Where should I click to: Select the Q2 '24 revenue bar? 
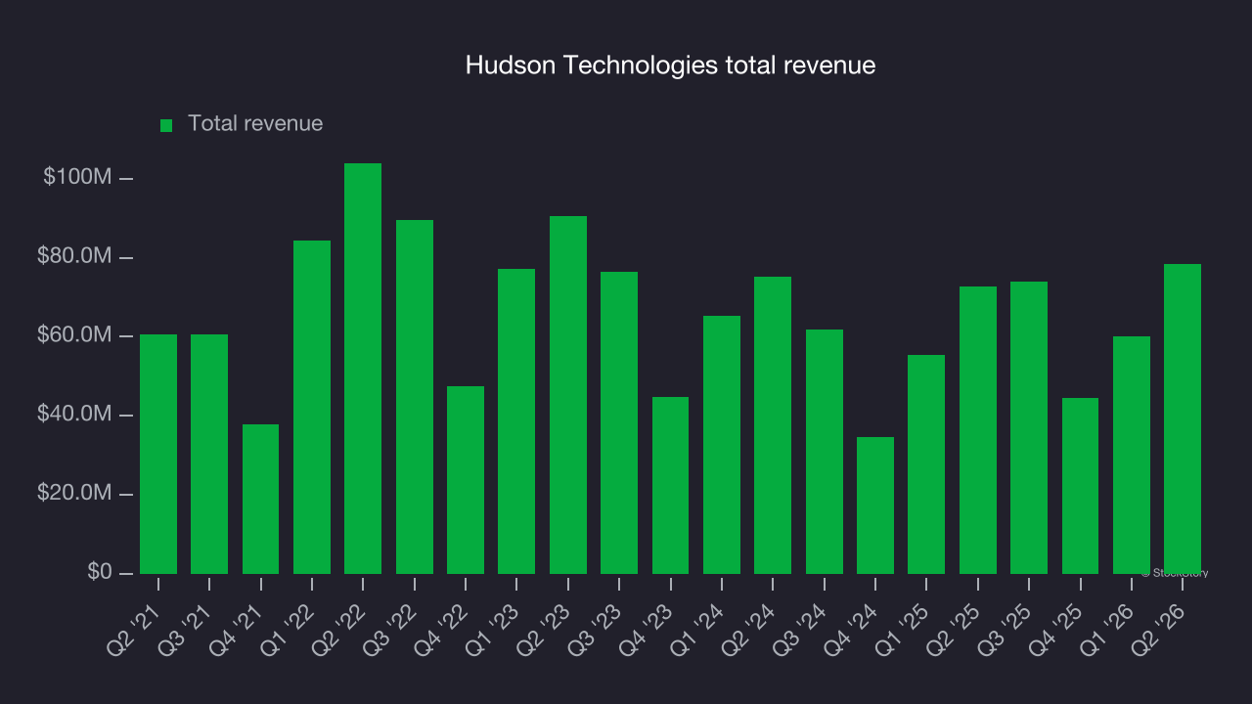[x=773, y=425]
